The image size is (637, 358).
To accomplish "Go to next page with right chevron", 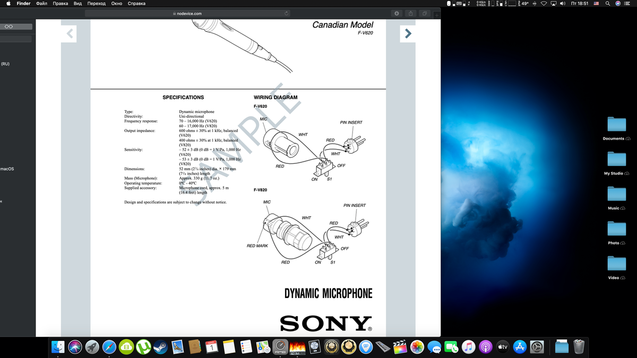I will [407, 34].
